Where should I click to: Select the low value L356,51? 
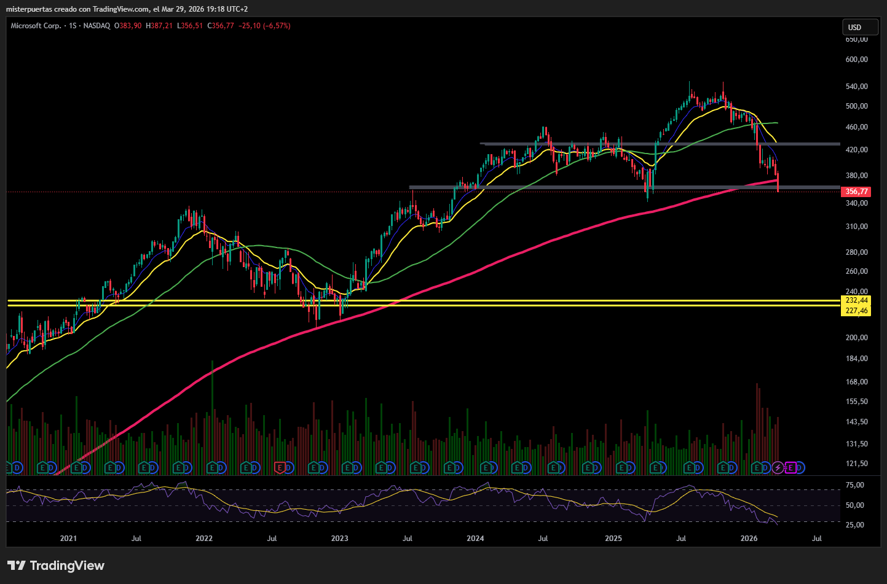pyautogui.click(x=190, y=26)
